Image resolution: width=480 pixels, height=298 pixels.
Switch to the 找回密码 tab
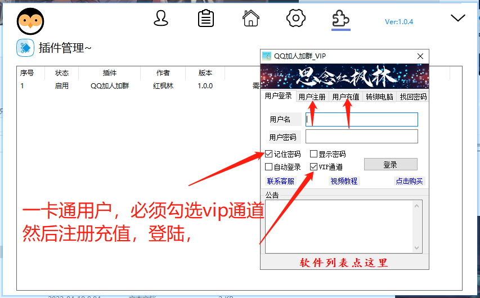[x=413, y=97]
